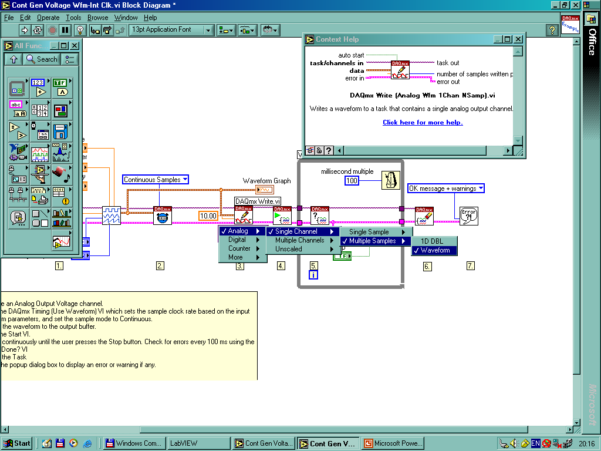The image size is (601, 451).
Task: Click the Search button in All Functions palette
Action: (42, 59)
